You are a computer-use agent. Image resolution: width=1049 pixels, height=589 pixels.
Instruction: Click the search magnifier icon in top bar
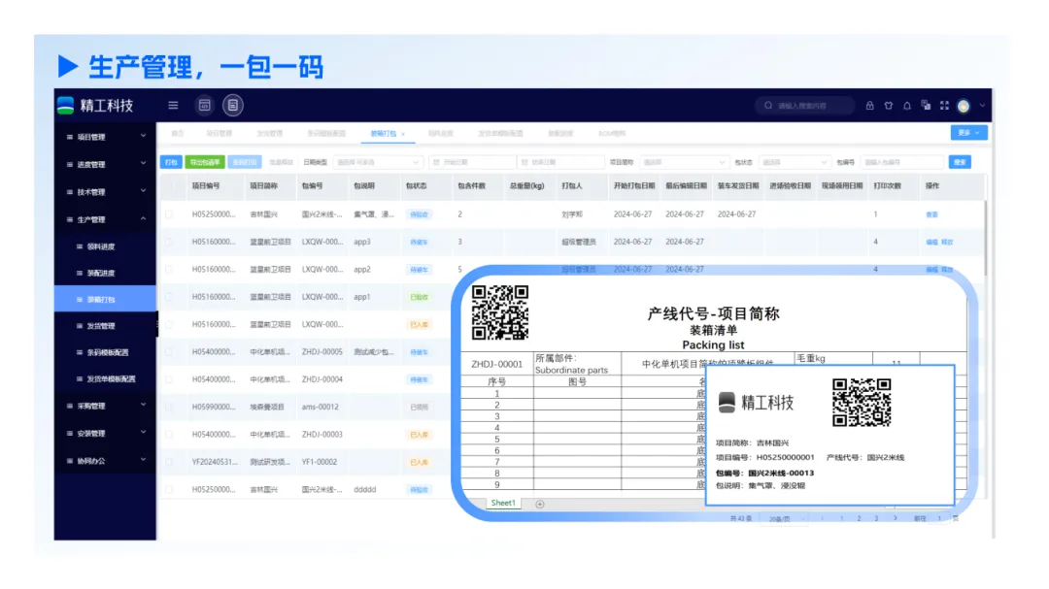pos(768,106)
